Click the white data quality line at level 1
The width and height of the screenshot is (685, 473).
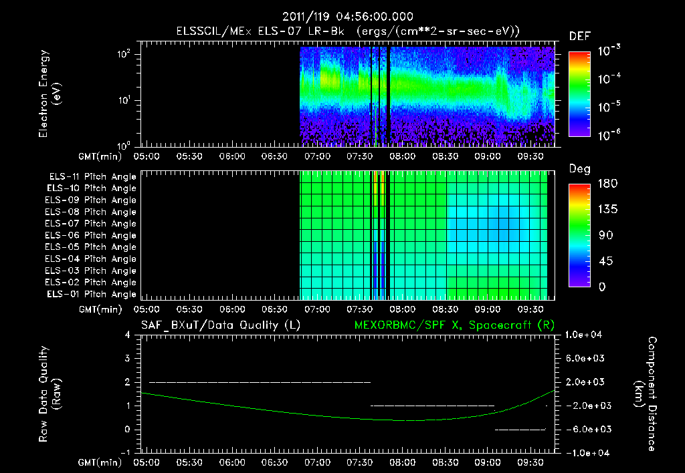tap(433, 406)
